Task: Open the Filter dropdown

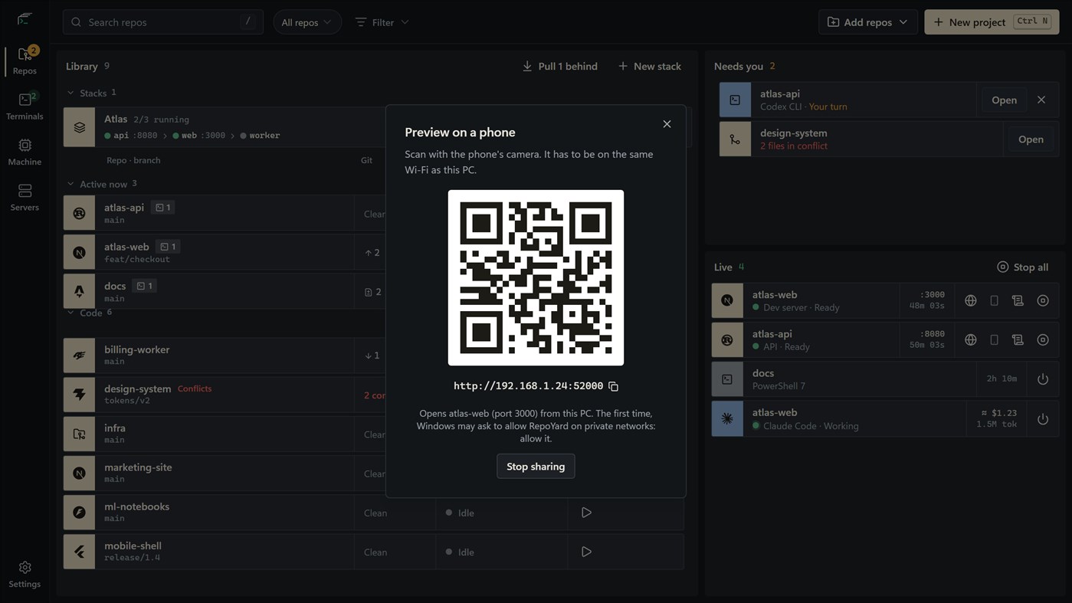Action: coord(382,22)
